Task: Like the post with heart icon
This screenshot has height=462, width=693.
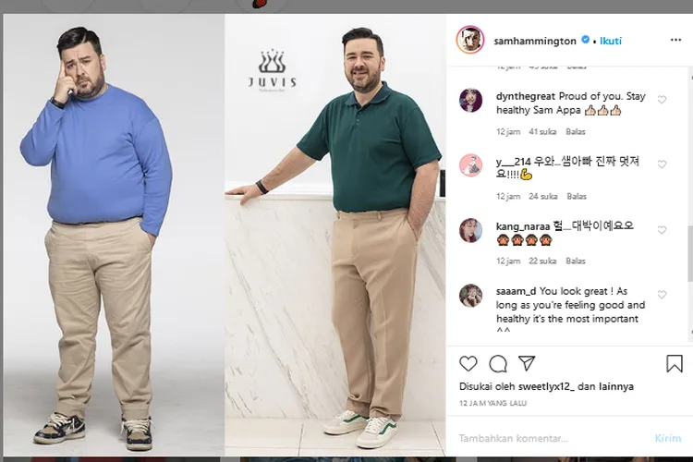Action: [x=468, y=363]
